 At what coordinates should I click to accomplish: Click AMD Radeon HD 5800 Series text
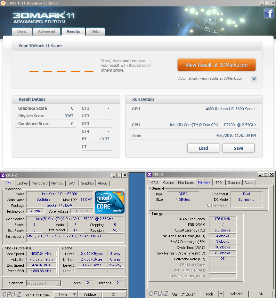coord(231,109)
